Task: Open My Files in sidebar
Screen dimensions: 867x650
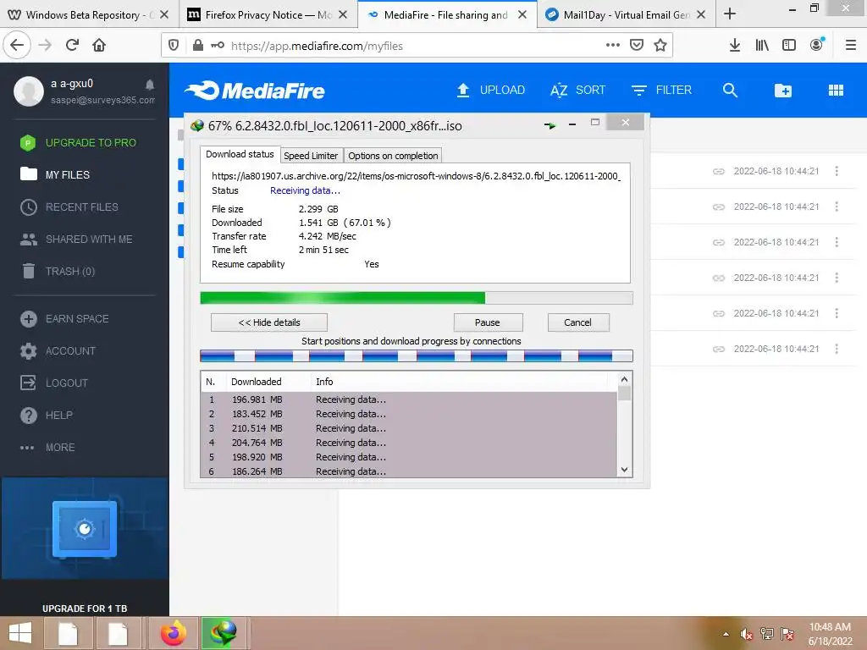Action: [68, 174]
